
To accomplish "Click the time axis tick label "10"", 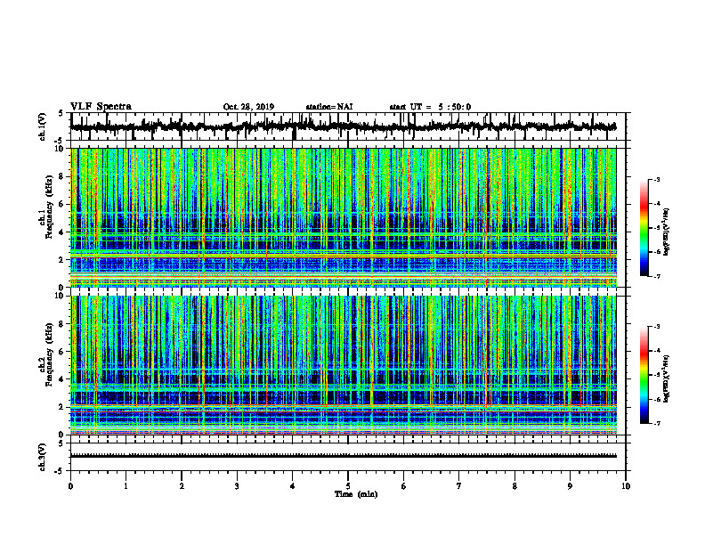I will pos(626,486).
